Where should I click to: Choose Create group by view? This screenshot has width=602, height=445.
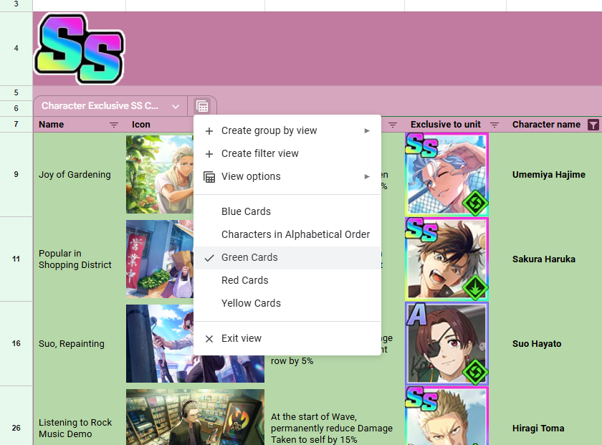click(287, 131)
